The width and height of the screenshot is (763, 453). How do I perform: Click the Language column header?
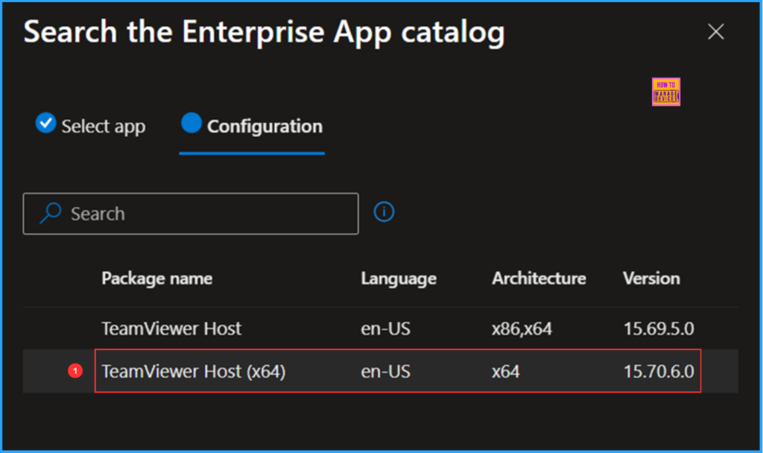click(x=398, y=278)
